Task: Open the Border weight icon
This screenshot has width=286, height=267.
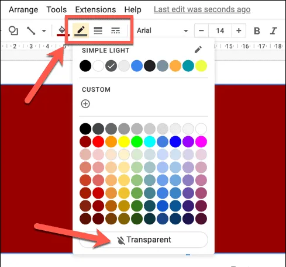Action: coord(98,30)
